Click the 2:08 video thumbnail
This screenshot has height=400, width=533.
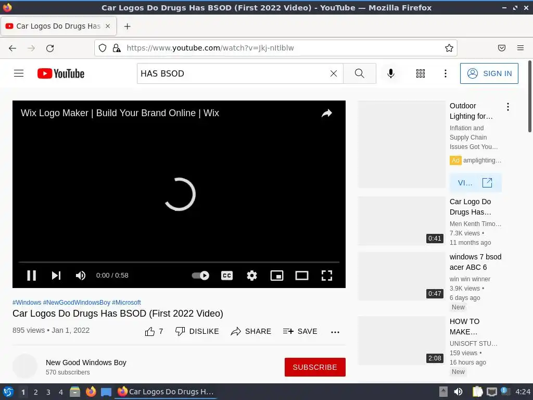tap(402, 341)
